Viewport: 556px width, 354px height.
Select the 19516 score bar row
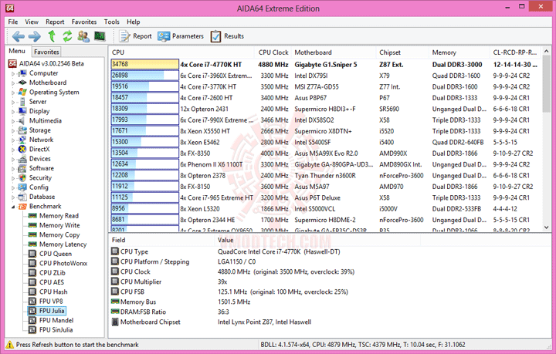144,86
